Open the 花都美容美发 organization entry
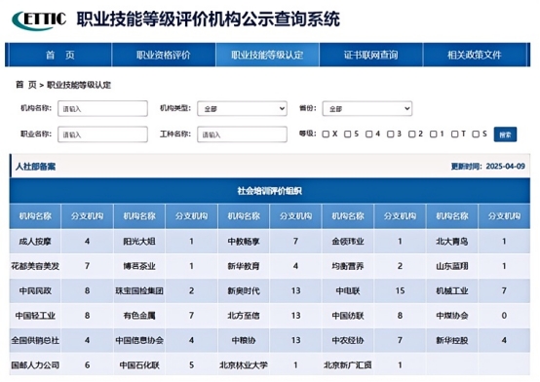This screenshot has height=382, width=540. click(35, 266)
